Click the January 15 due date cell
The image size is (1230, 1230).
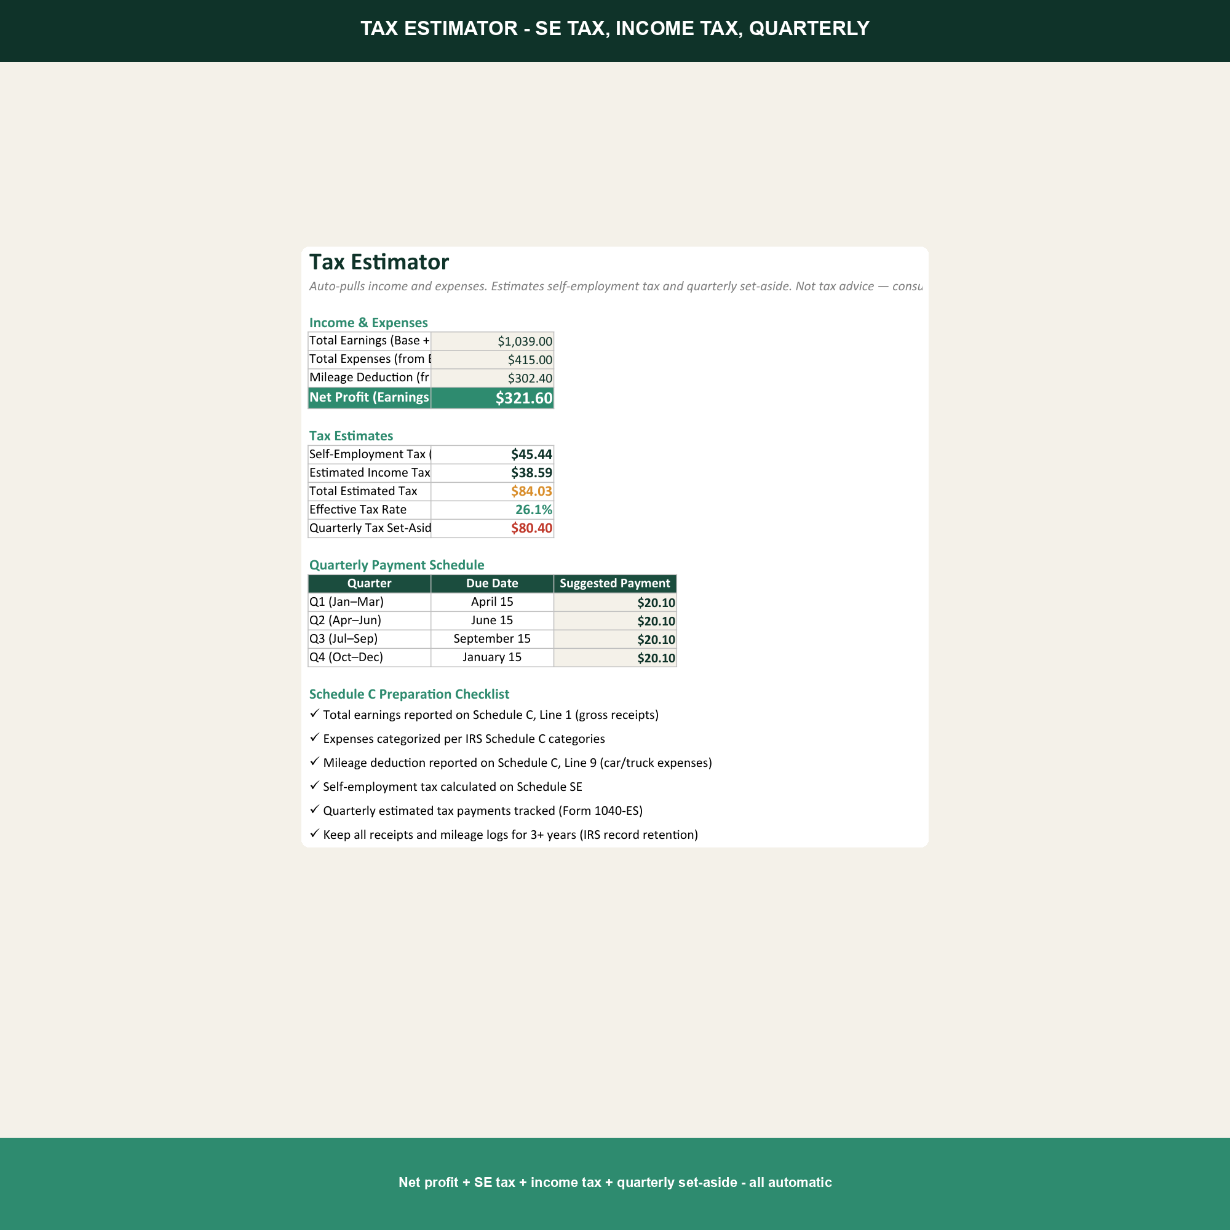(x=492, y=657)
